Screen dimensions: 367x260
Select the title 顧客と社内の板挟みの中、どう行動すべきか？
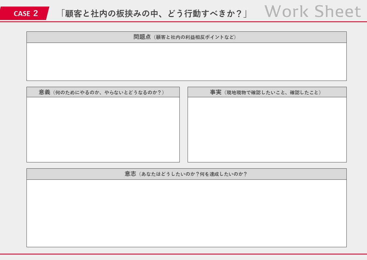pyautogui.click(x=154, y=14)
